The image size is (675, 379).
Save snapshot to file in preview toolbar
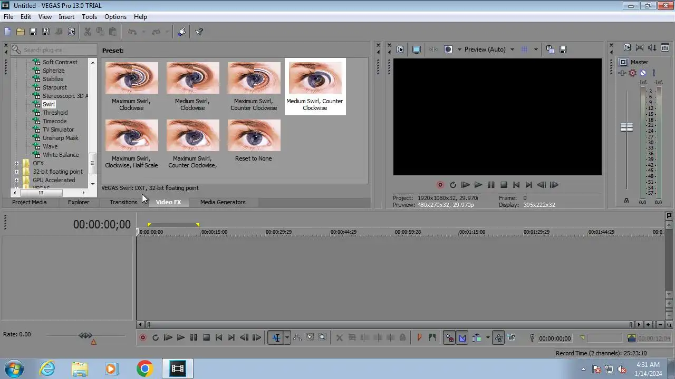click(x=563, y=49)
